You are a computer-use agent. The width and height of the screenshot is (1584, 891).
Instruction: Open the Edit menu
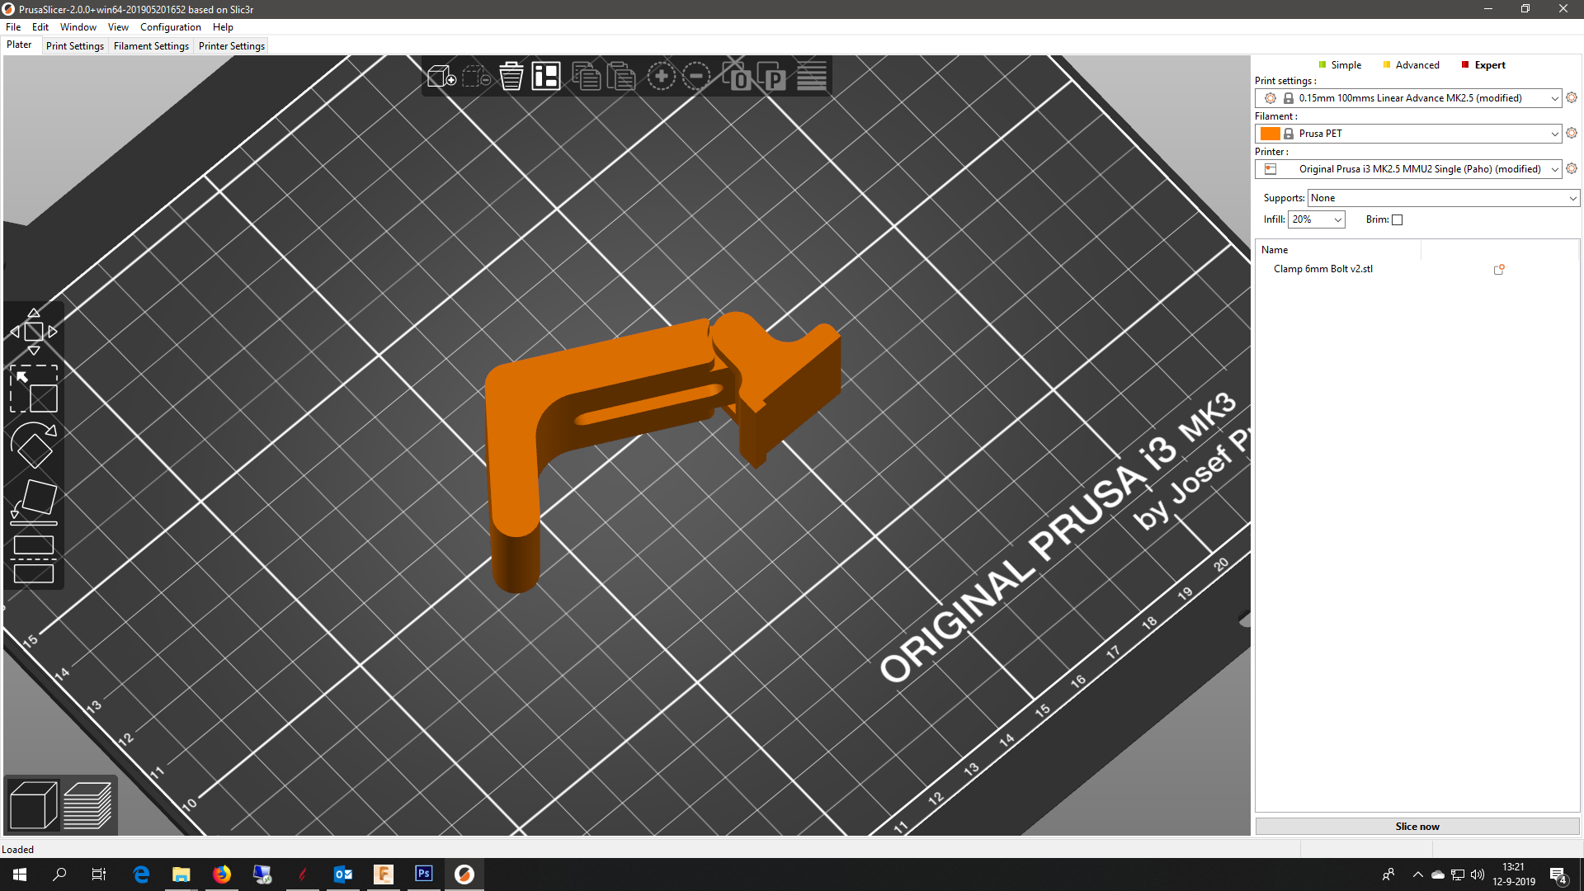40,27
